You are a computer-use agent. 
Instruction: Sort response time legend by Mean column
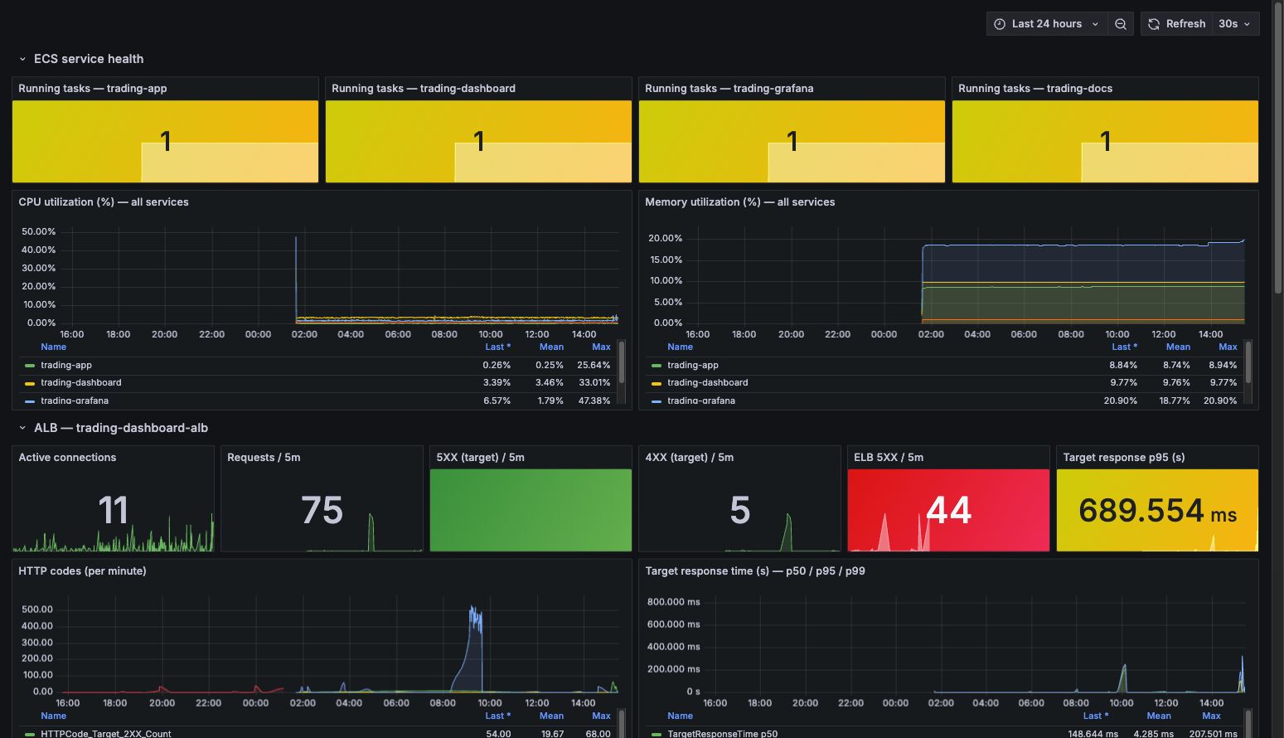coord(1159,716)
